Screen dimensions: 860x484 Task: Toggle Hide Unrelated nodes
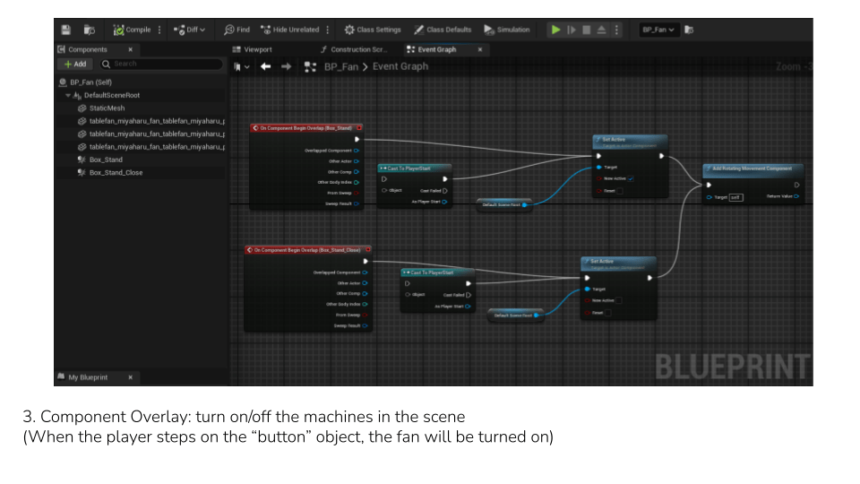point(288,30)
